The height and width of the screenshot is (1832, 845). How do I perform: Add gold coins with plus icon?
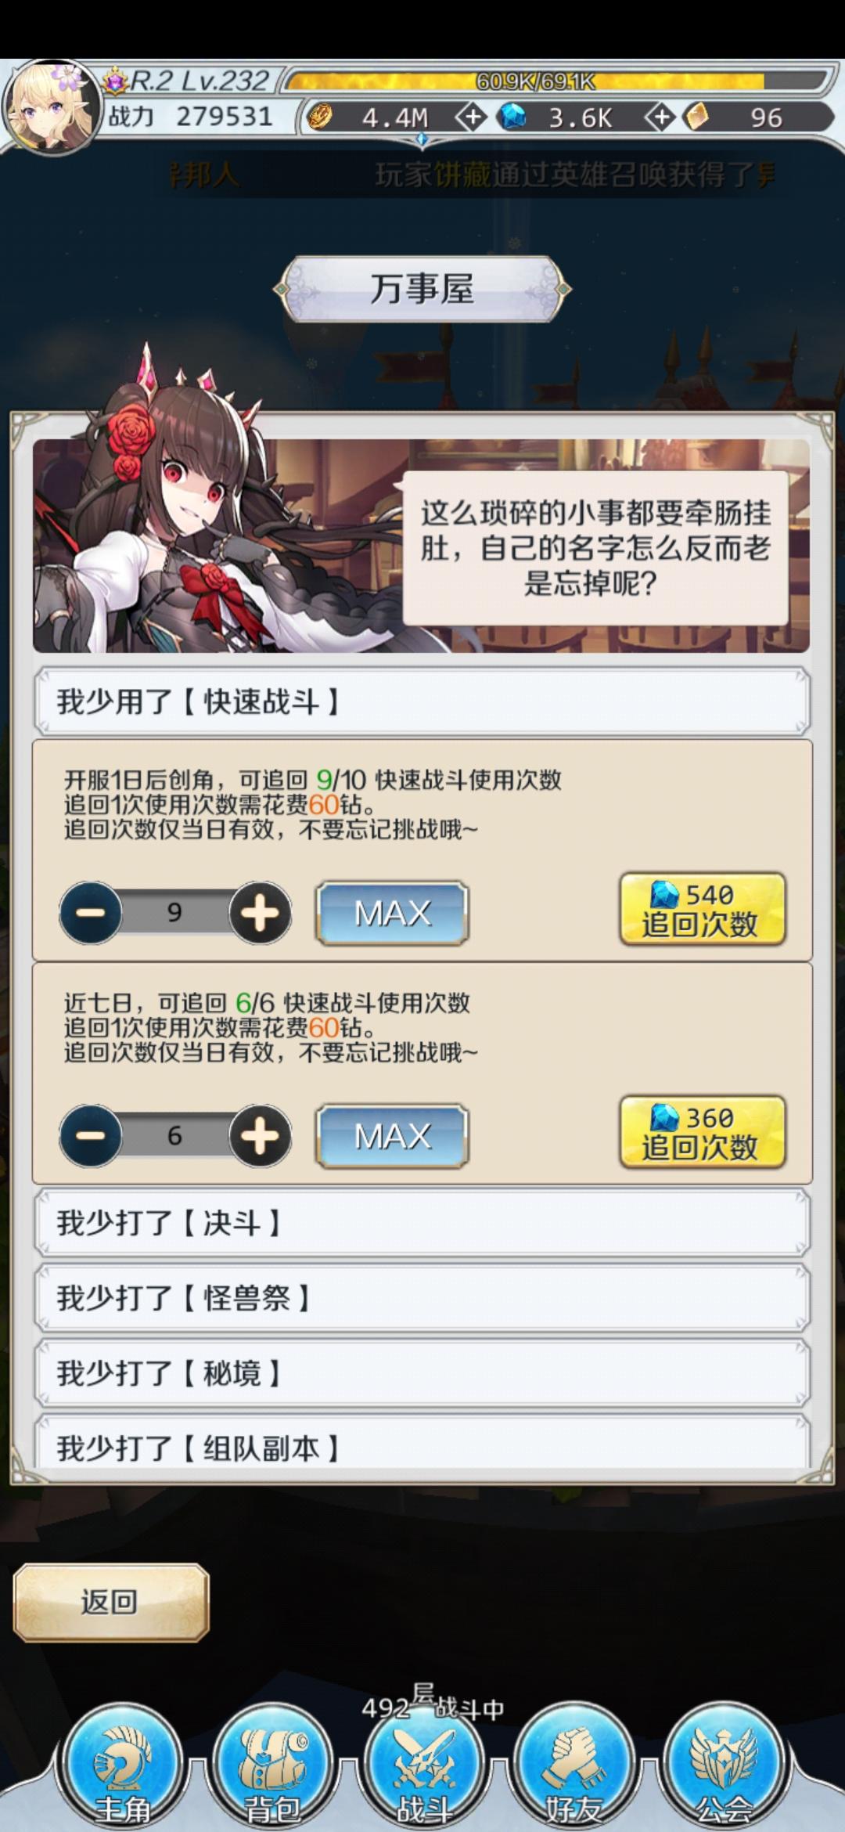pyautogui.click(x=472, y=117)
